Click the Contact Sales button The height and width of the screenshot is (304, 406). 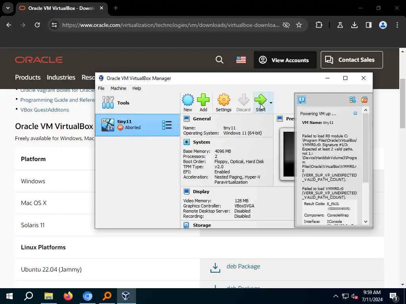[x=352, y=60]
